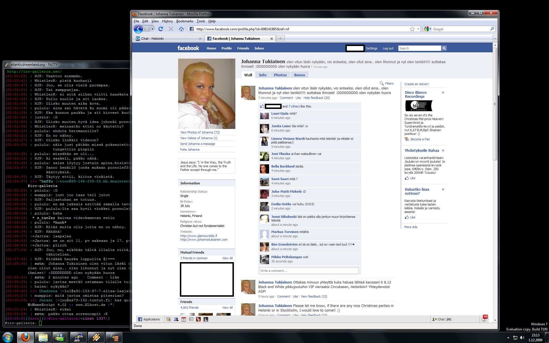
Task: Go to the Firefox home page icon
Action: pyautogui.click(x=181, y=29)
